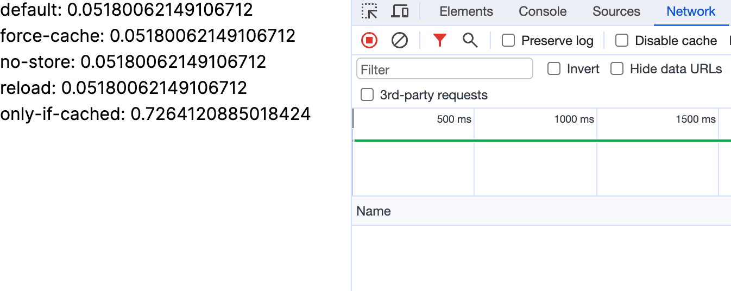Clear the network log

point(400,40)
